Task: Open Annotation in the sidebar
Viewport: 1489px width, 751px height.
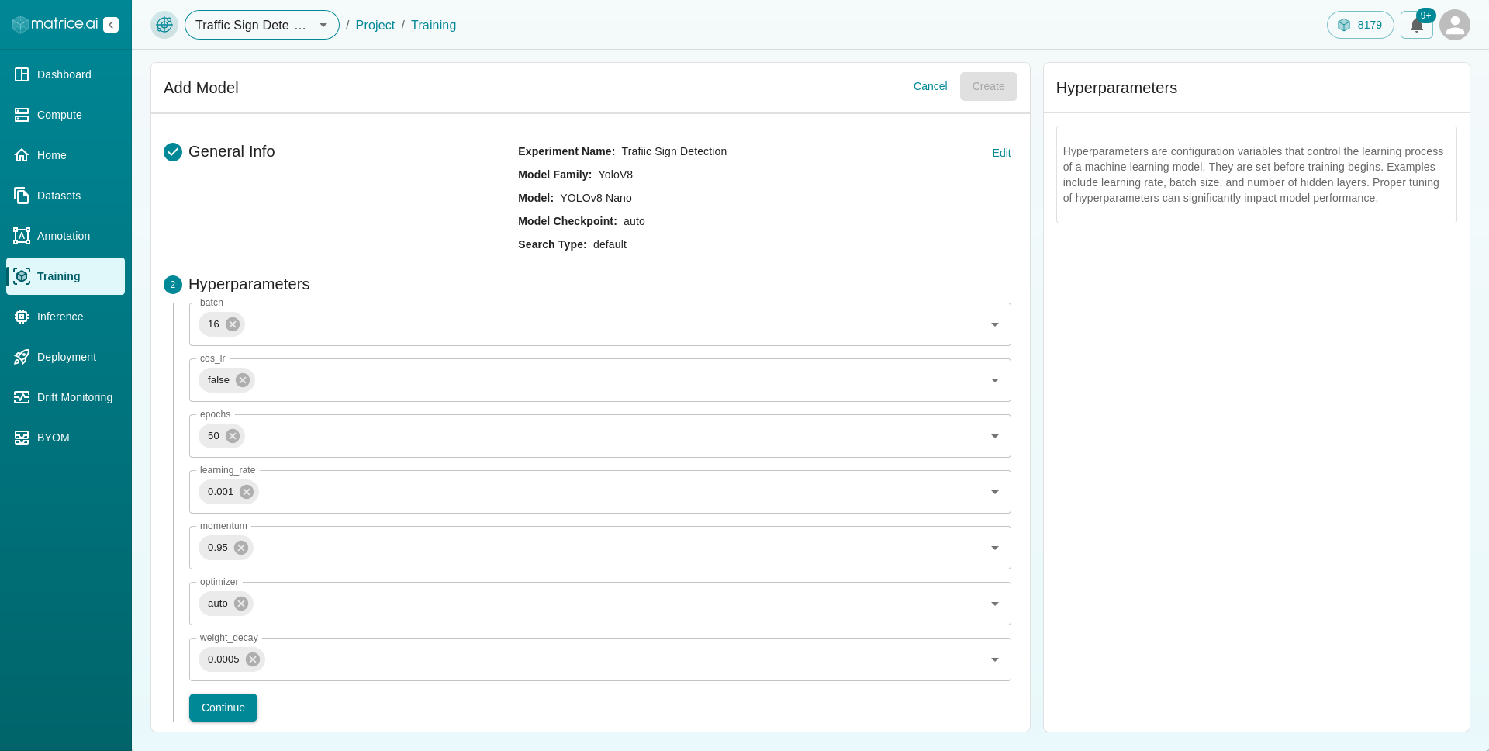Action: click(x=65, y=236)
